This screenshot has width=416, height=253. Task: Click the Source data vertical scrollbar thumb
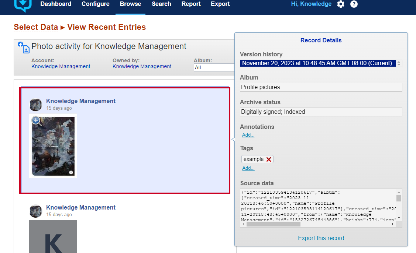tap(399, 198)
